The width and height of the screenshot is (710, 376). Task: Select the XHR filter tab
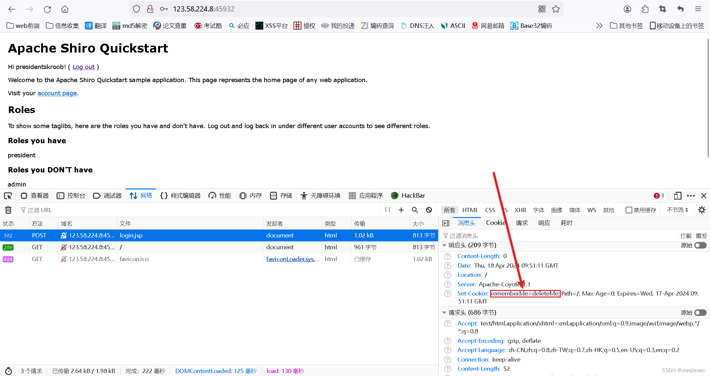coord(520,210)
